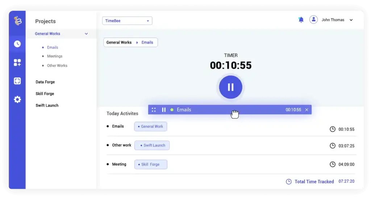Open the screenshot capture sidebar icon
Viewport: 371px width, 200px height.
[x=17, y=81]
